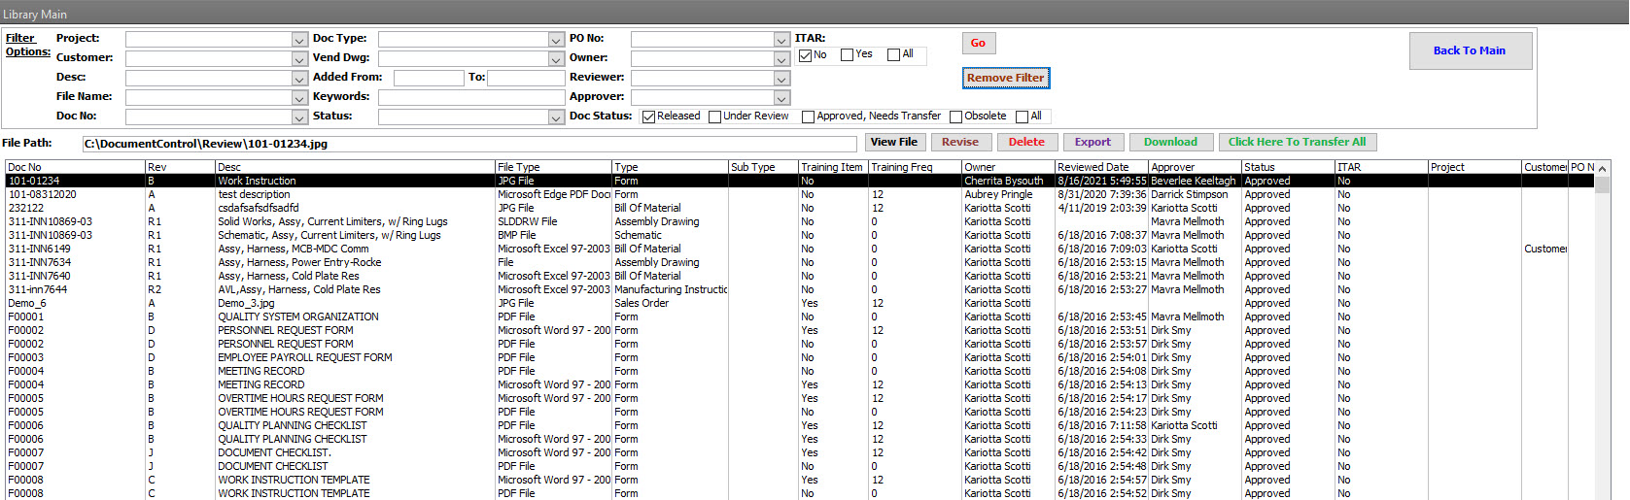Click the Remove Filter button

[1006, 78]
